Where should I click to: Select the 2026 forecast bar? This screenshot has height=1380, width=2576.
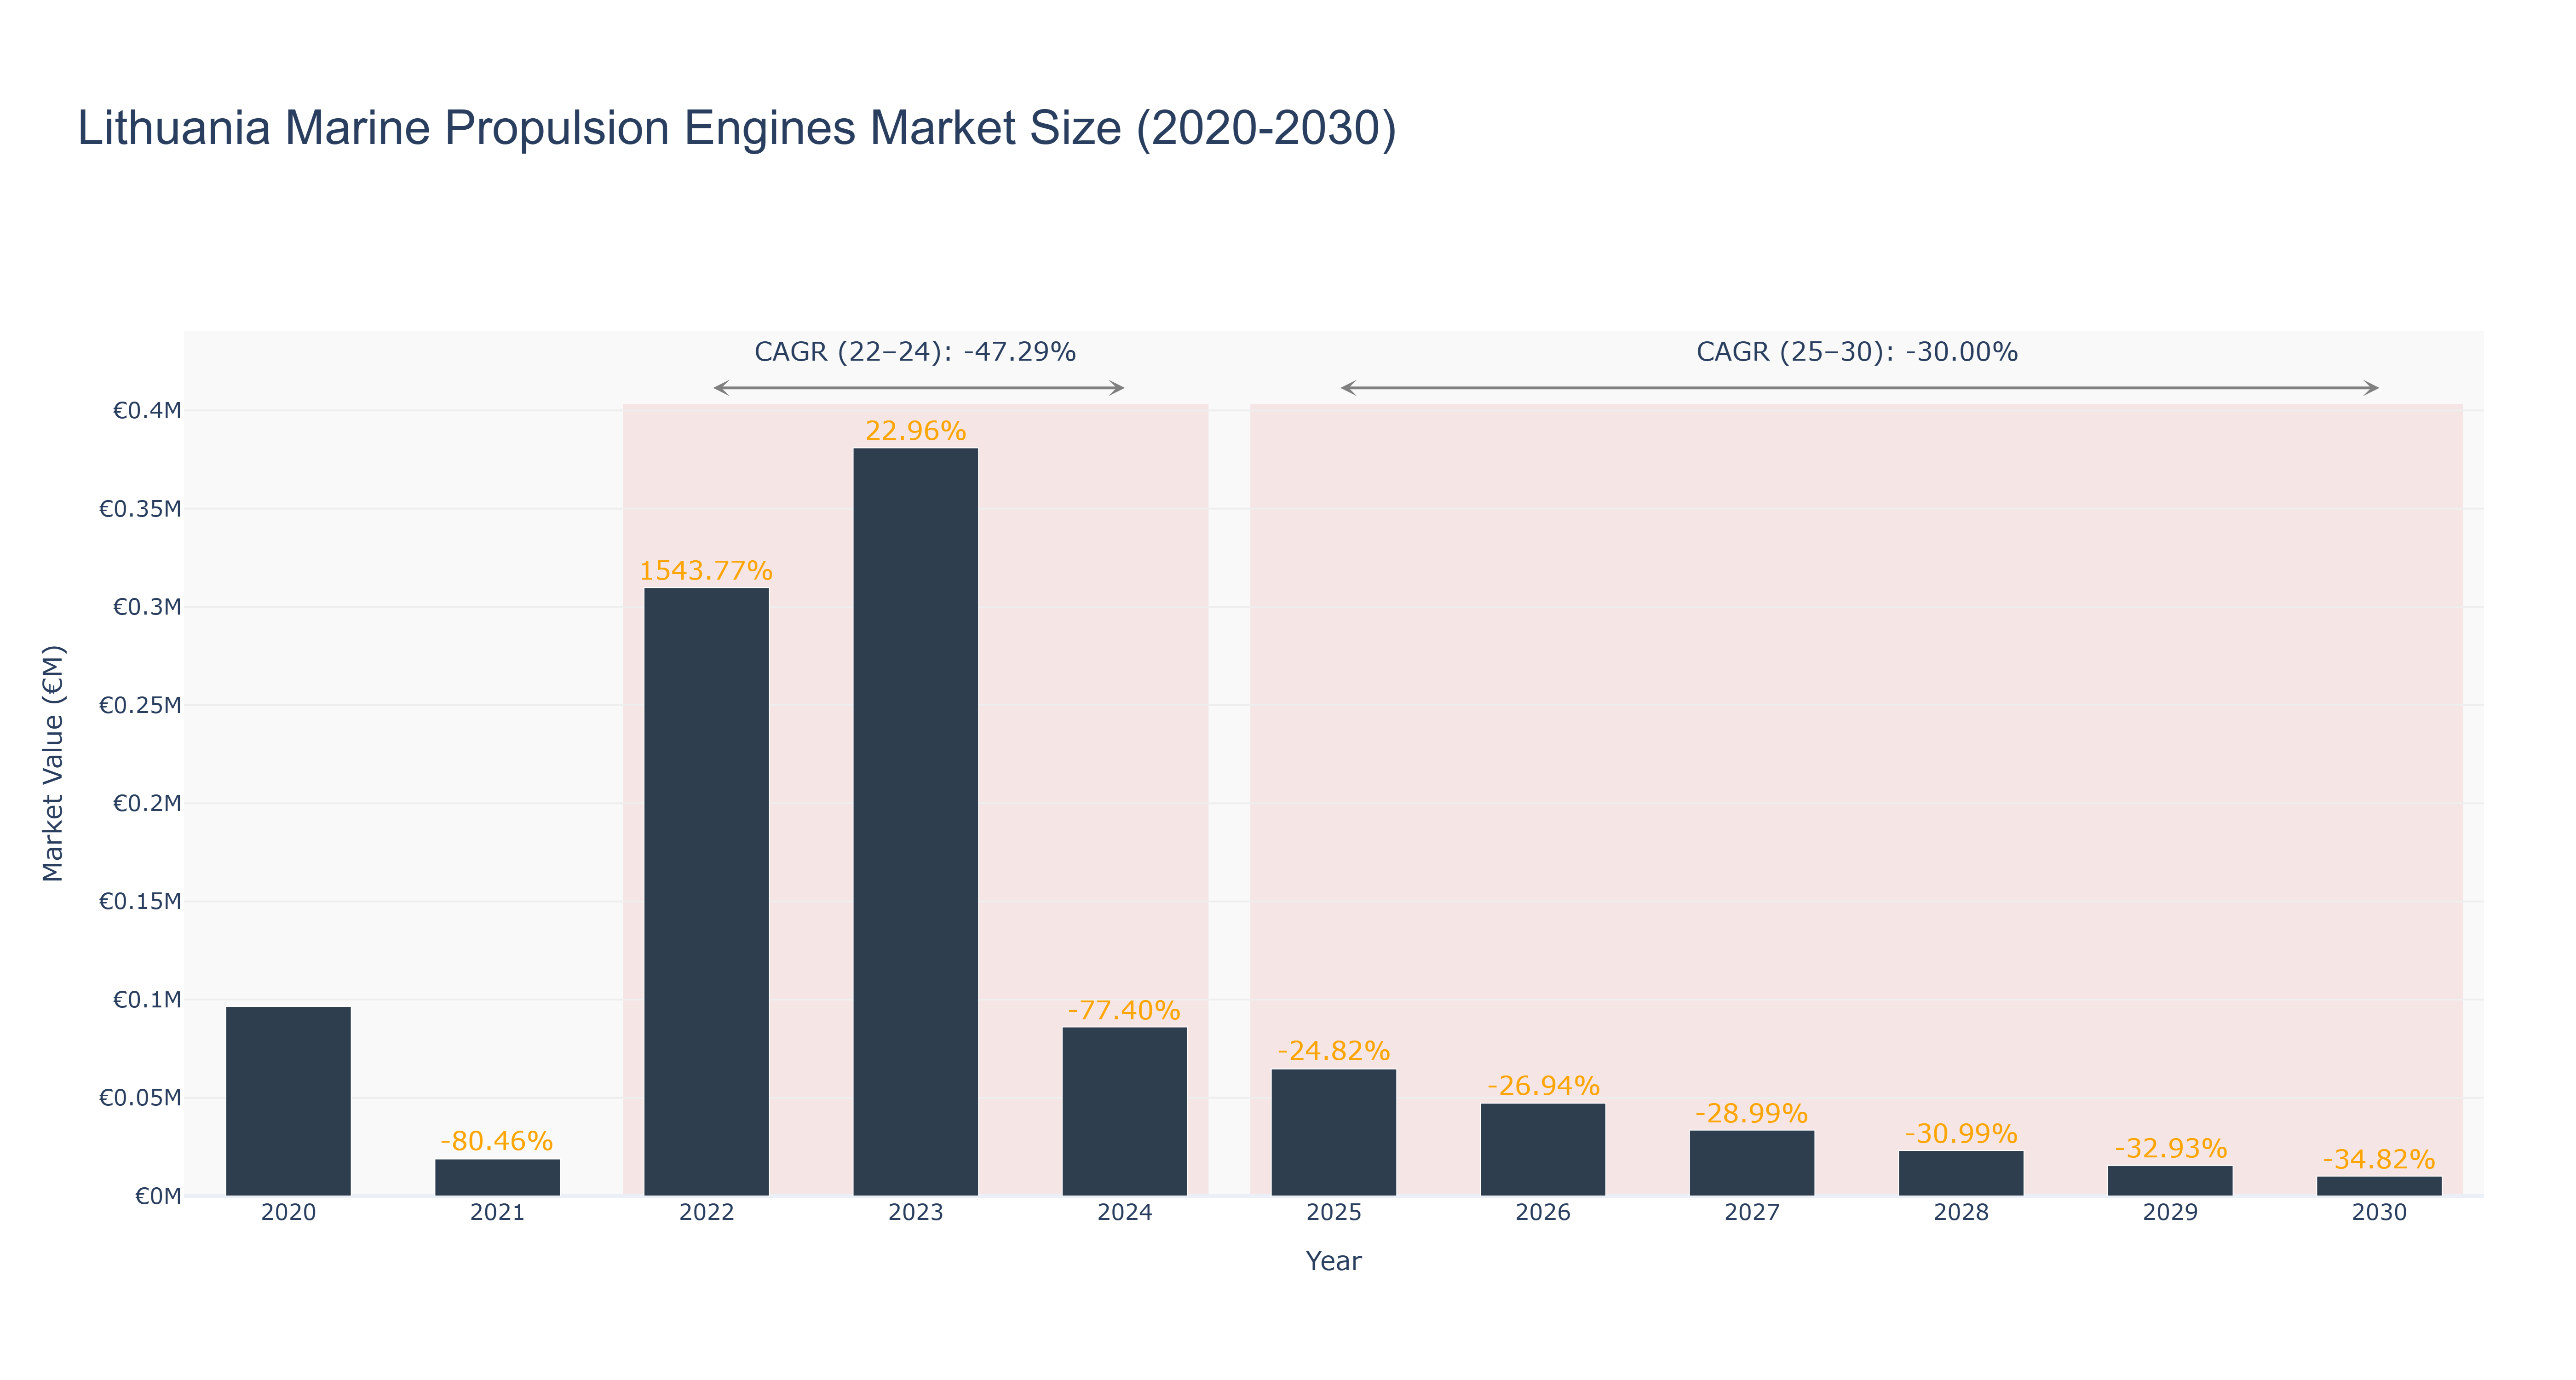click(x=1542, y=1150)
